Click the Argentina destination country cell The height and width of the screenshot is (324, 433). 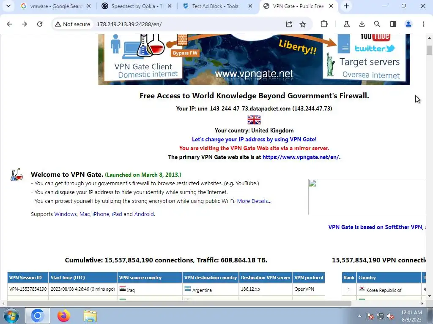point(211,289)
